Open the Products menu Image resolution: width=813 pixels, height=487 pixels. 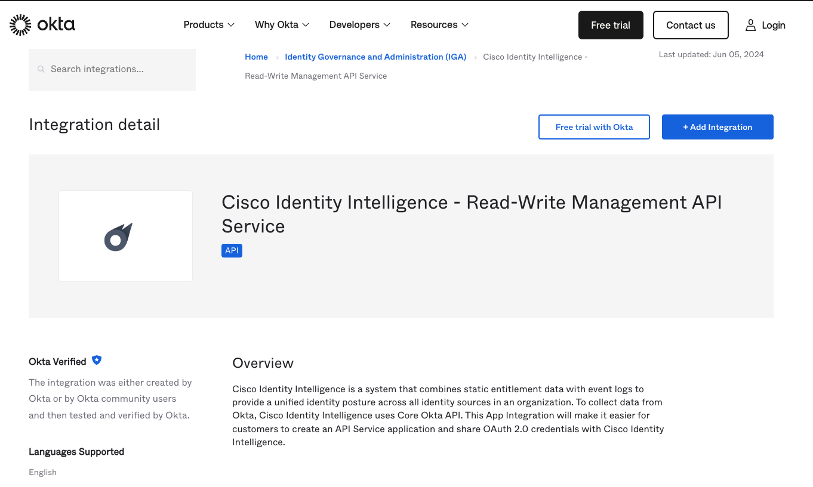[x=208, y=24]
